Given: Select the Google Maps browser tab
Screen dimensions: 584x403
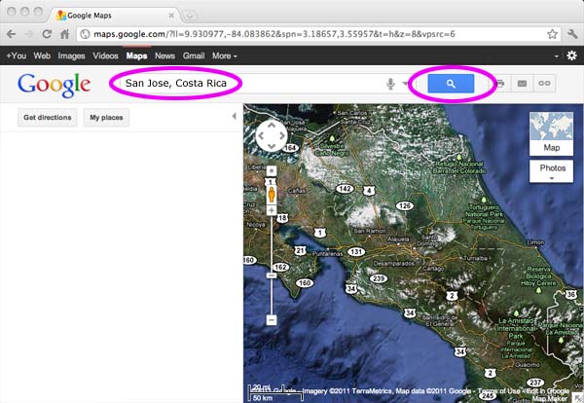Looking at the screenshot, I should 116,16.
